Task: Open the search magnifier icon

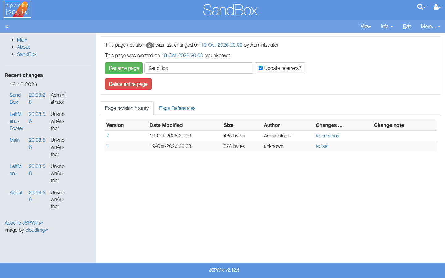Action: click(x=421, y=7)
